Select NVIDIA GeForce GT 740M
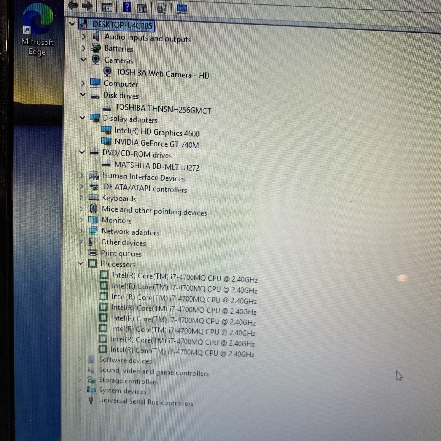441x441 pixels. pos(157,143)
